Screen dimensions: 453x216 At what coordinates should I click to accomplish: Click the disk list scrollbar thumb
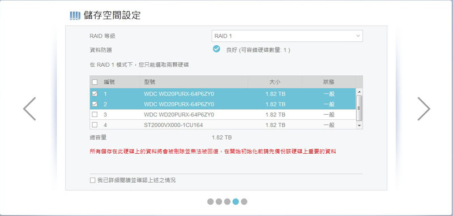click(359, 108)
